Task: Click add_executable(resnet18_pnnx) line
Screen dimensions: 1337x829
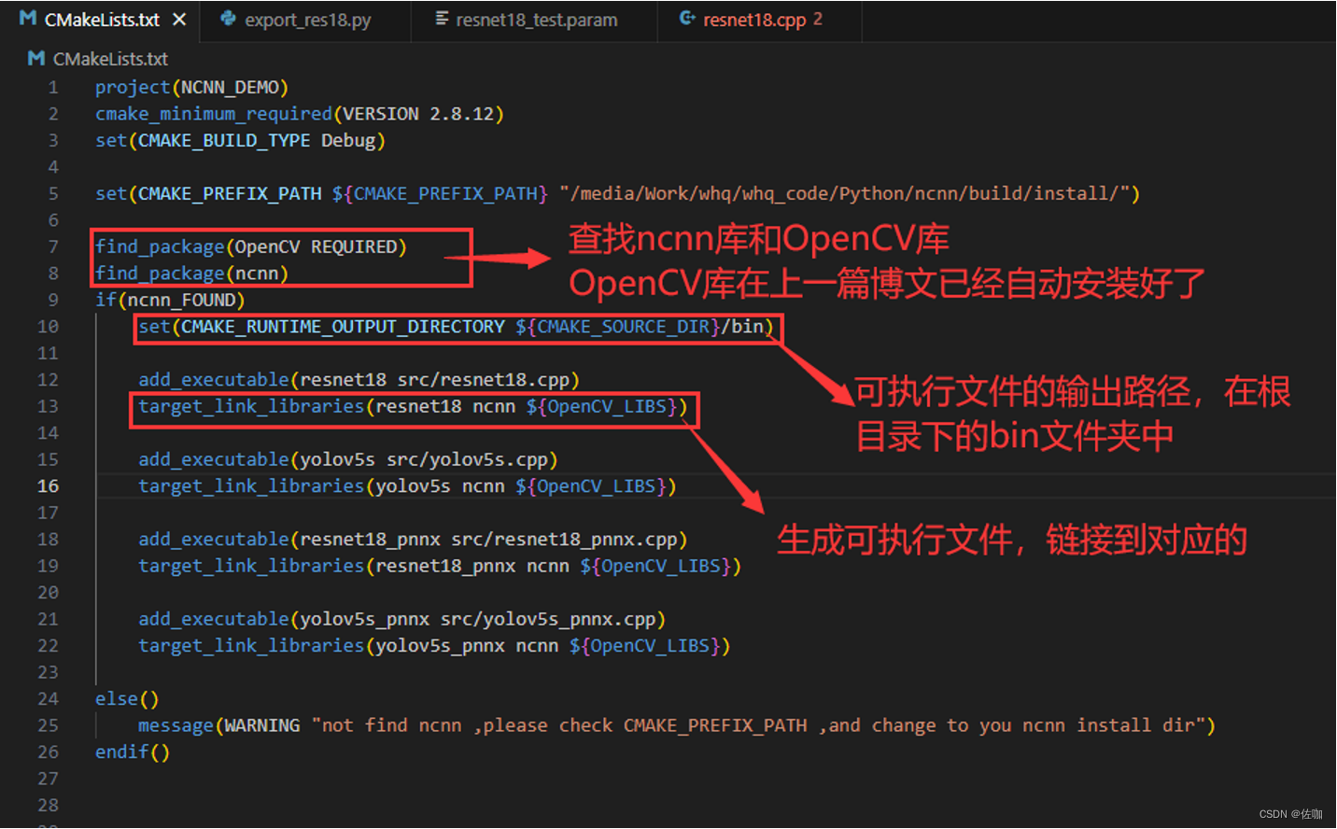Action: pyautogui.click(x=413, y=540)
